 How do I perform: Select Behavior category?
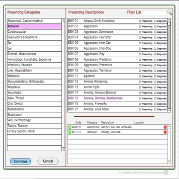(x=34, y=26)
